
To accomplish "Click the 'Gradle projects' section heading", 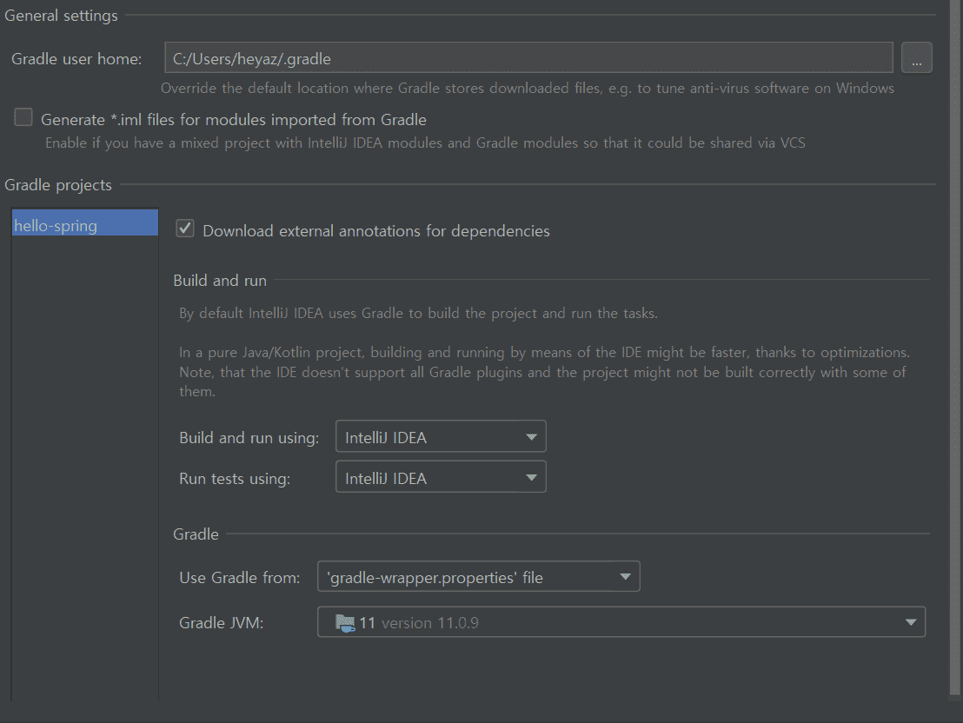I will click(x=58, y=185).
